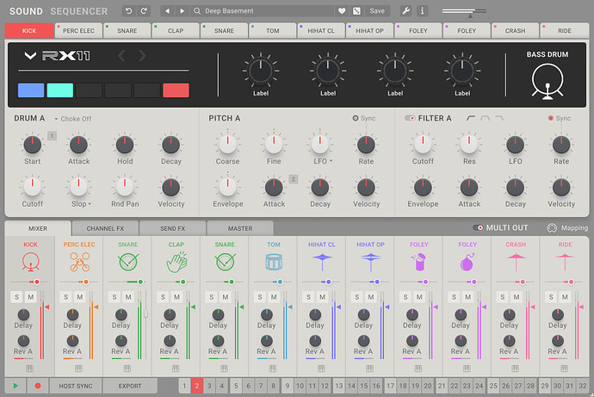Pick the cyan color swatch
This screenshot has width=594, height=397.
click(60, 90)
